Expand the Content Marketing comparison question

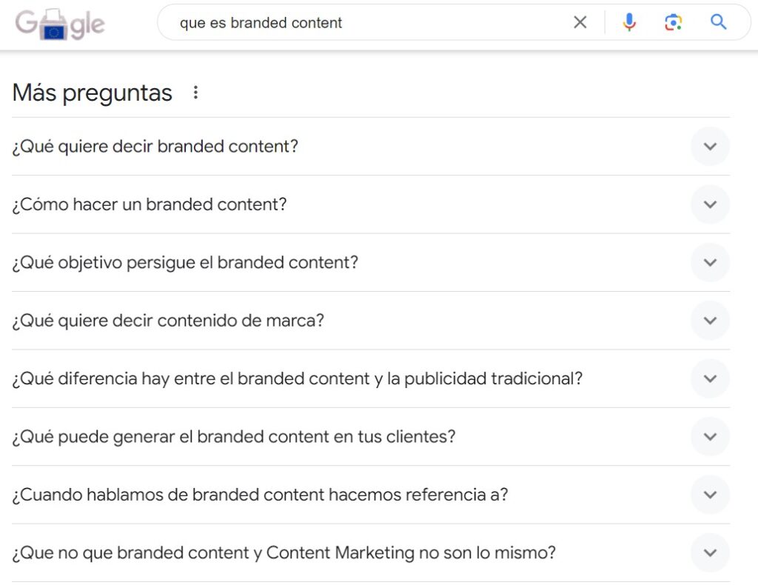coord(709,553)
